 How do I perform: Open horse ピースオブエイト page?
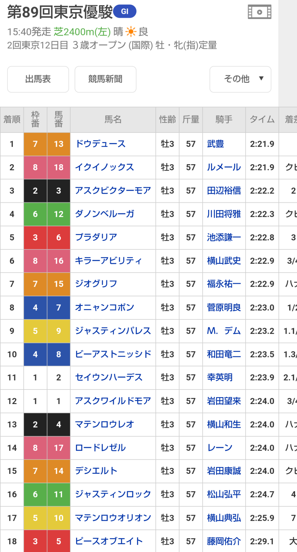tap(109, 541)
